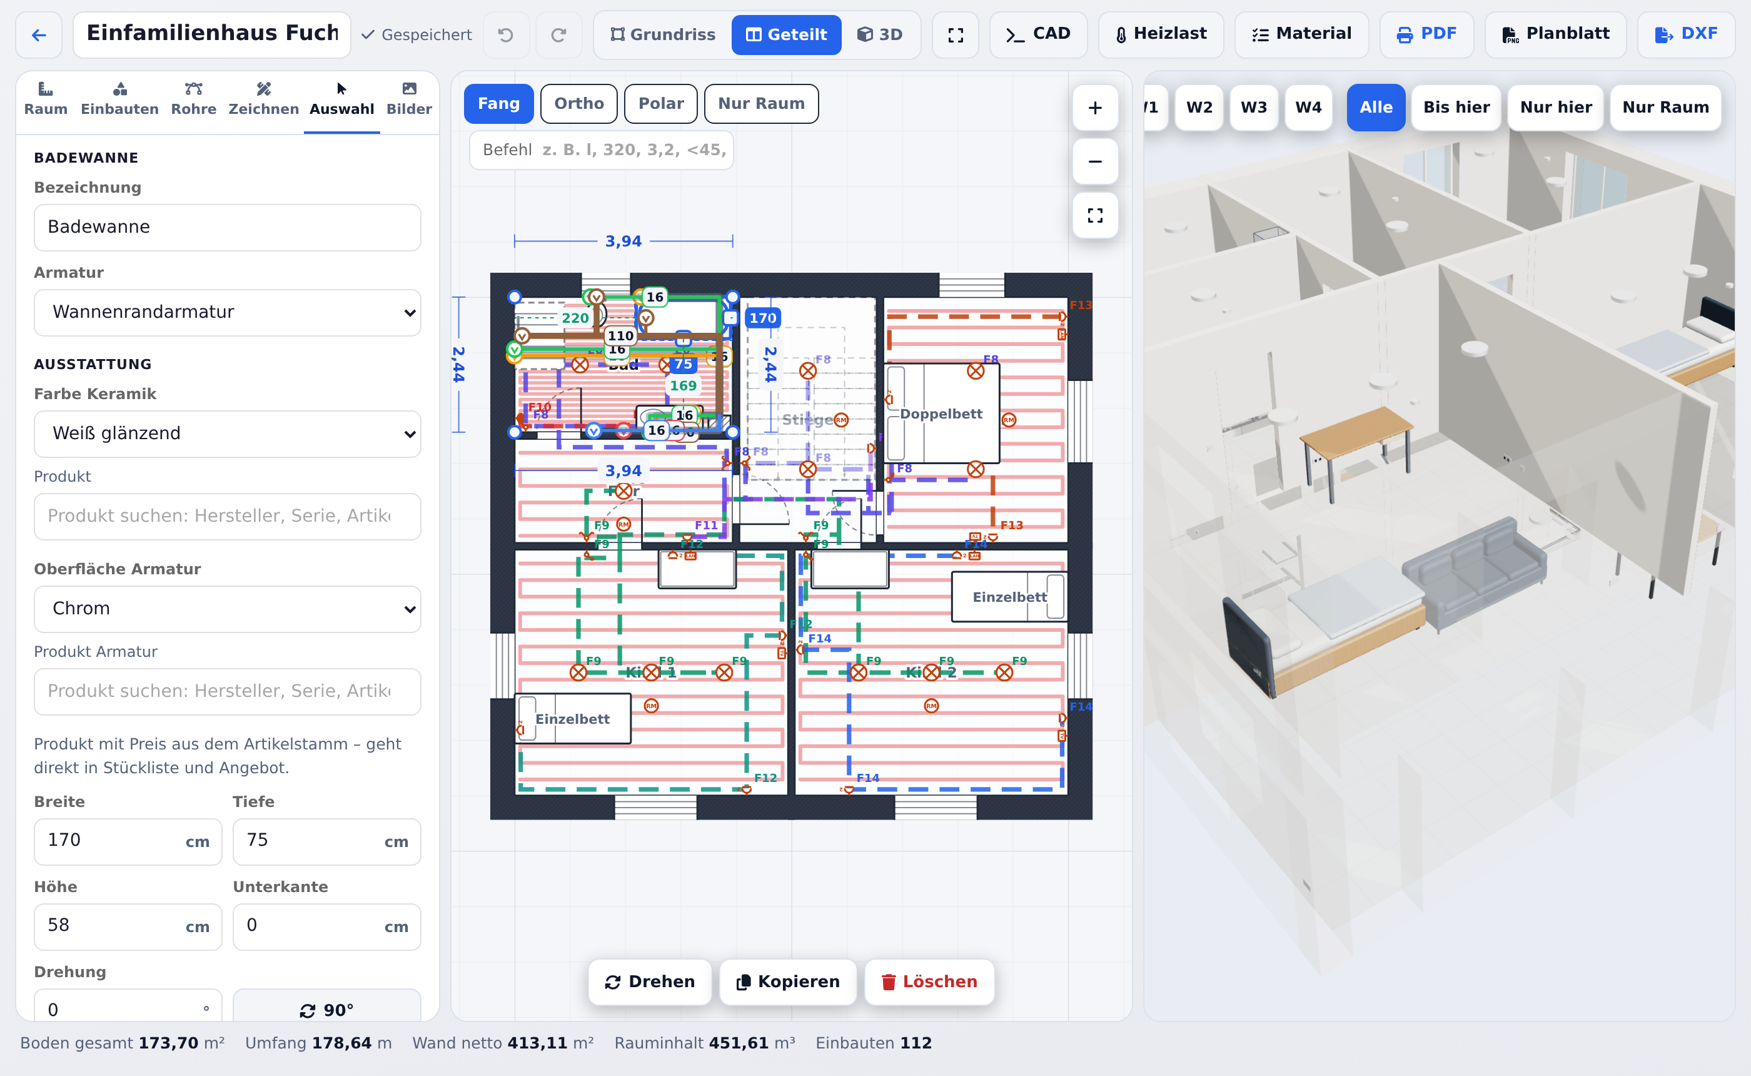The width and height of the screenshot is (1751, 1076).
Task: Click the project title Einfamilienhaus field
Action: (x=212, y=34)
